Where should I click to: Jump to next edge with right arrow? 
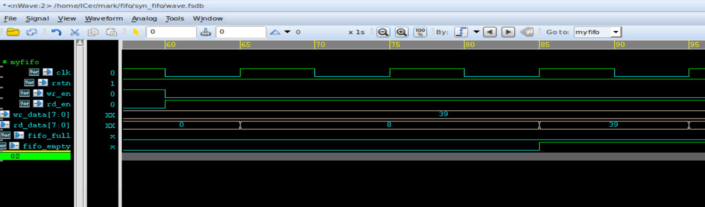(508, 32)
